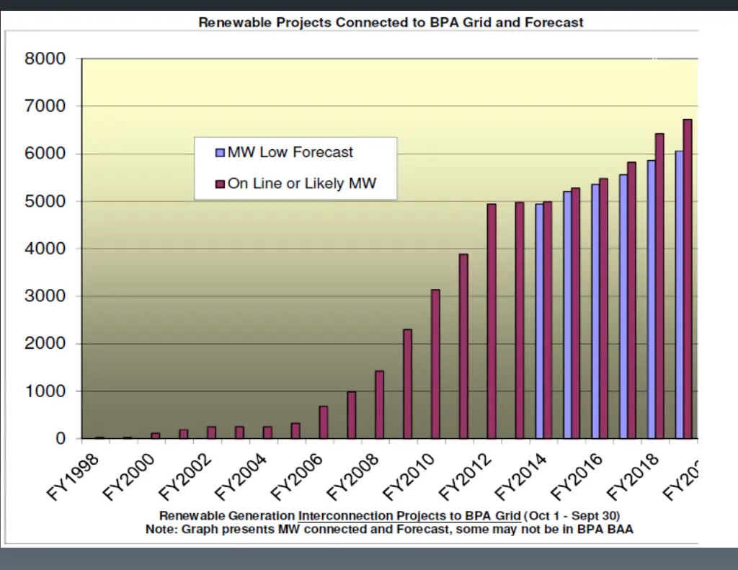738x570 pixels.
Task: Click the 3000 y-axis label
Action: click(45, 296)
